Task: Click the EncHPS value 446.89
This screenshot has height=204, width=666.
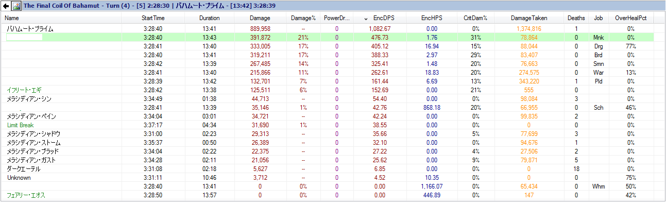Action: (432, 195)
